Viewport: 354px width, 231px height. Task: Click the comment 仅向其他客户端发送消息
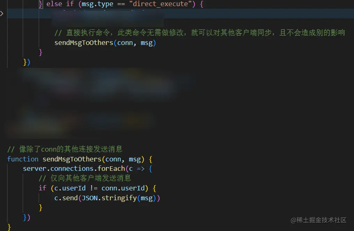[85, 178]
